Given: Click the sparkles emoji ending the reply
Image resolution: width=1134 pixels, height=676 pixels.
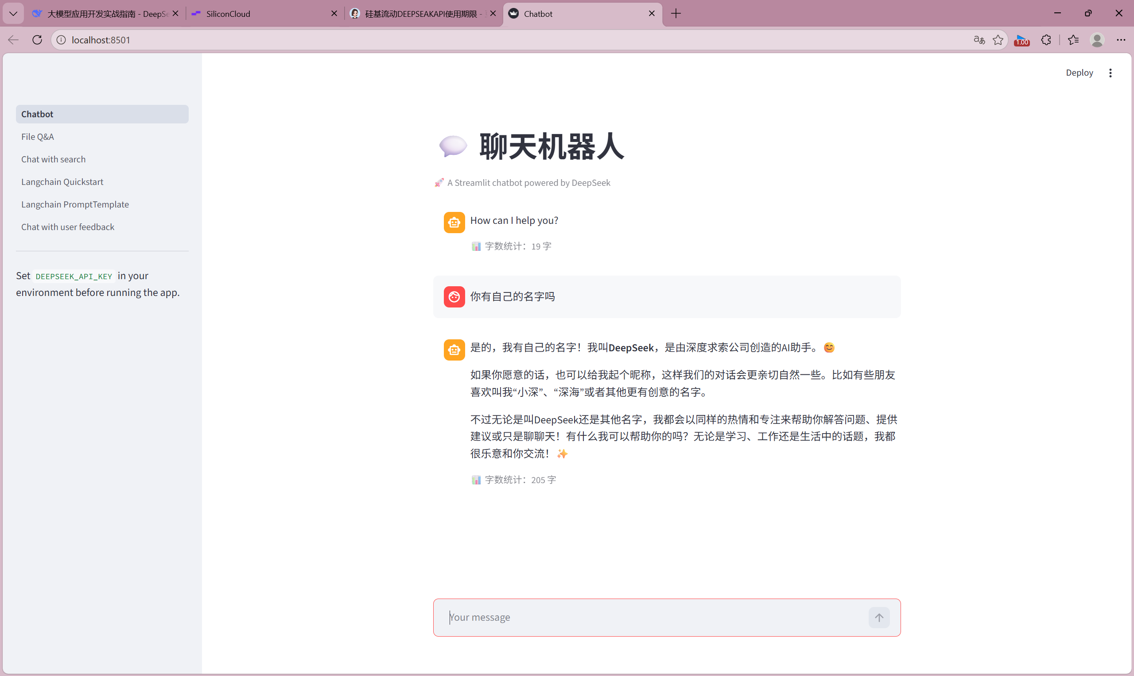Looking at the screenshot, I should (562, 454).
